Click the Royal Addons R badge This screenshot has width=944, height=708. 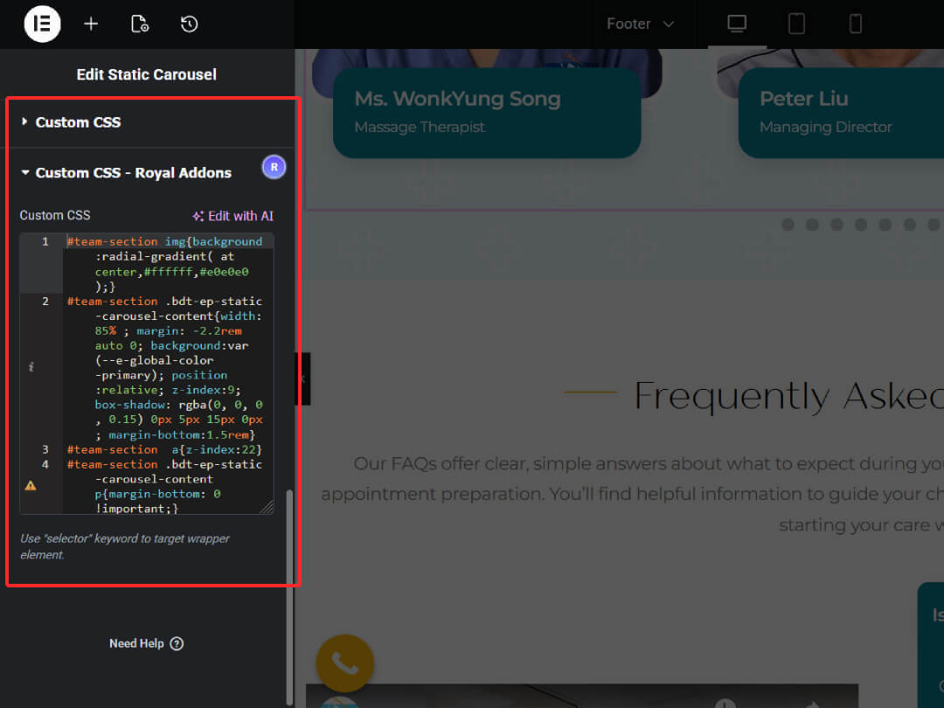pyautogui.click(x=274, y=167)
